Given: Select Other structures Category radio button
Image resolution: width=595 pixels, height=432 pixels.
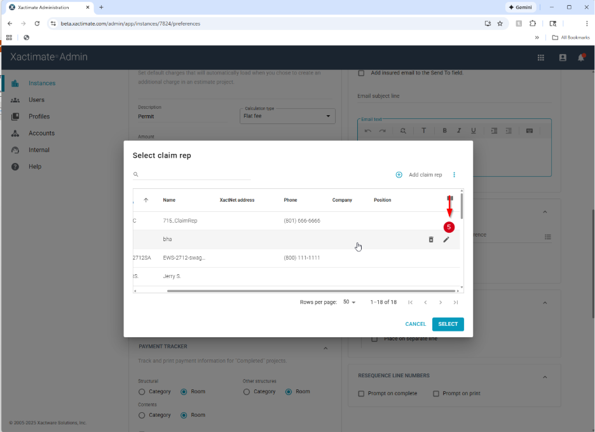Looking at the screenshot, I should point(247,392).
